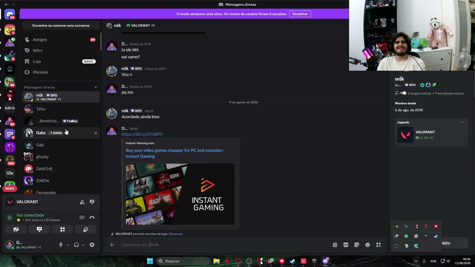Open the sticker picker

coord(357,245)
